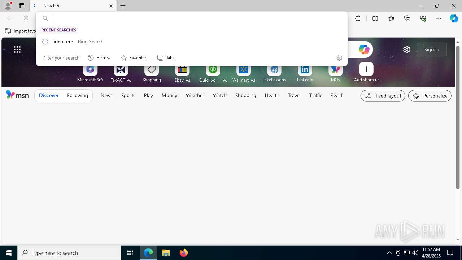The height and width of the screenshot is (260, 462).
Task: Close the New tab
Action: [111, 6]
